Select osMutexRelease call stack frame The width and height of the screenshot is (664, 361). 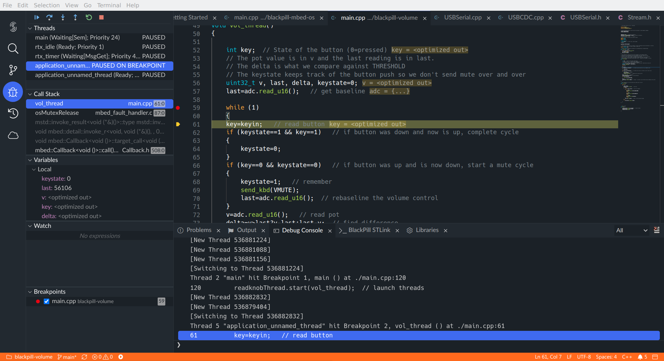(57, 113)
